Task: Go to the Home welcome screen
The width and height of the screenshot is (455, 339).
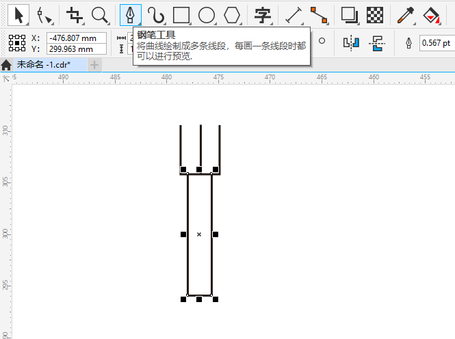Action: (x=6, y=65)
